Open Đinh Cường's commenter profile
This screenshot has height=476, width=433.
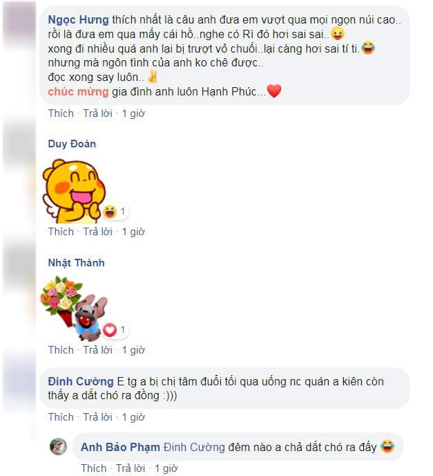81,381
